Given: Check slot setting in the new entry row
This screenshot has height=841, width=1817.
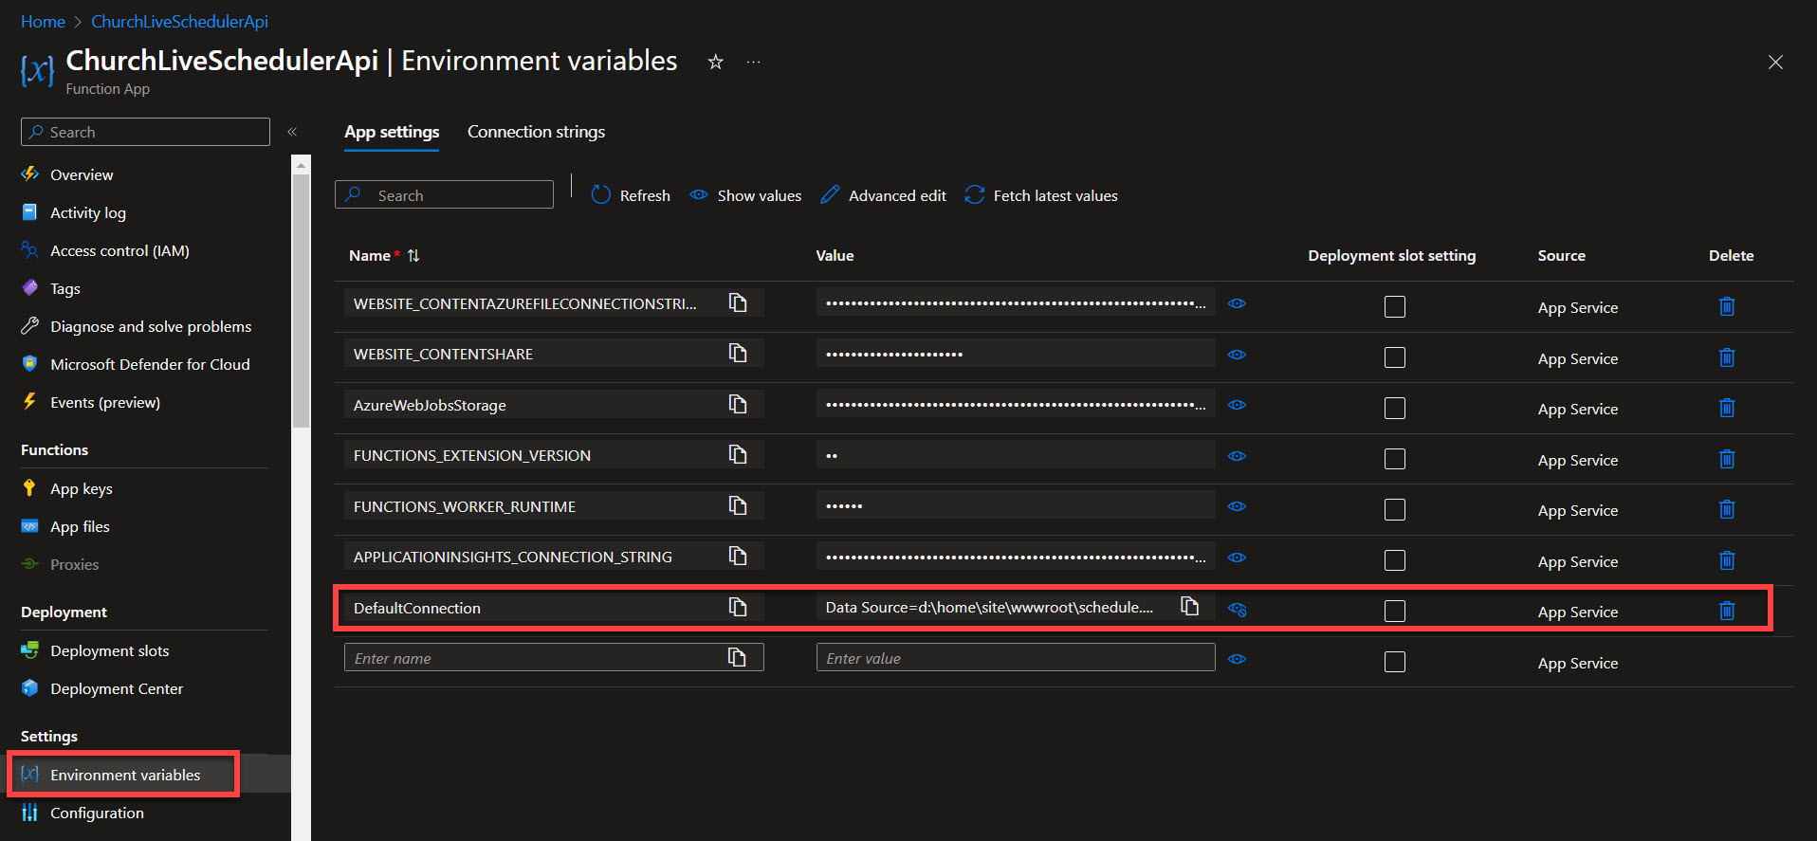Looking at the screenshot, I should 1395,662.
